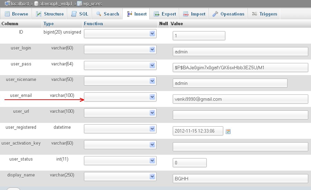Screen dimensions: 311x190
Task: Click the user_email value field
Action: point(241,99)
